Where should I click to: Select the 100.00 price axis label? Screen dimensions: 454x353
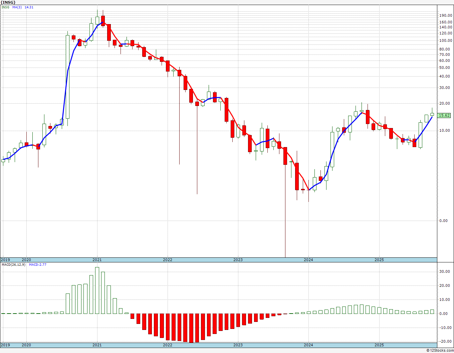click(446, 40)
